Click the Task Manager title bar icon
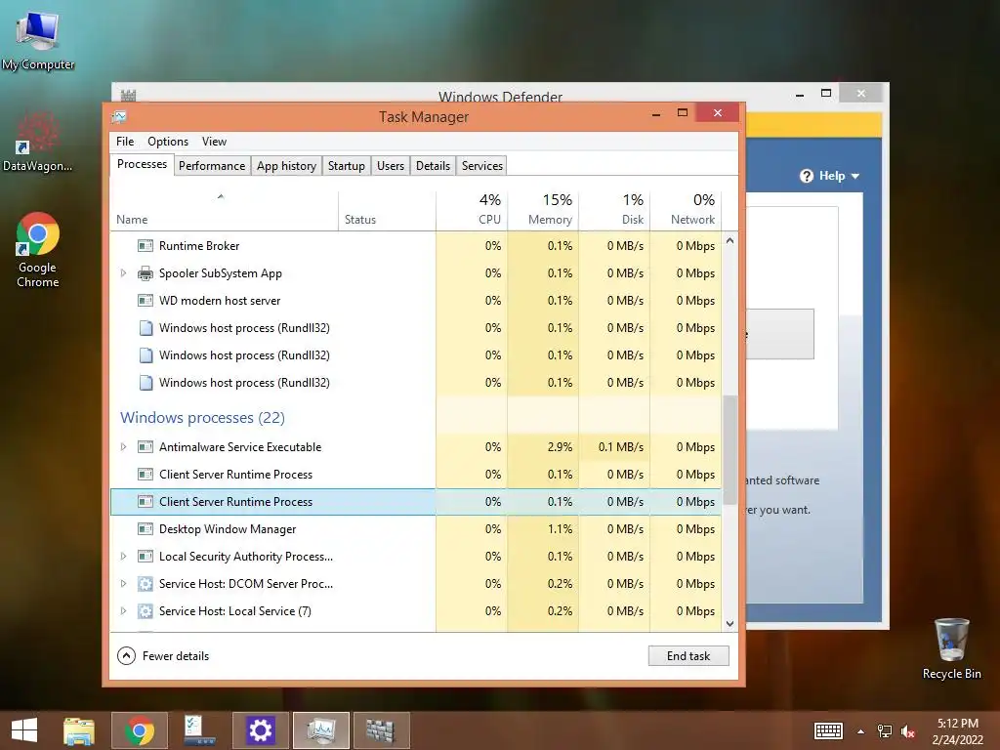 point(118,117)
